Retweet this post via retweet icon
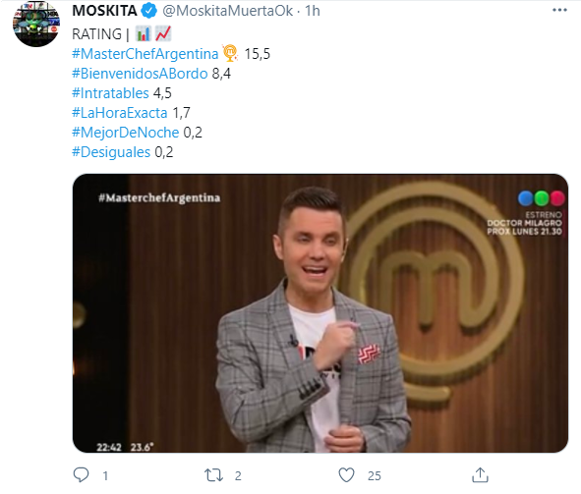581x494 pixels. 213,475
